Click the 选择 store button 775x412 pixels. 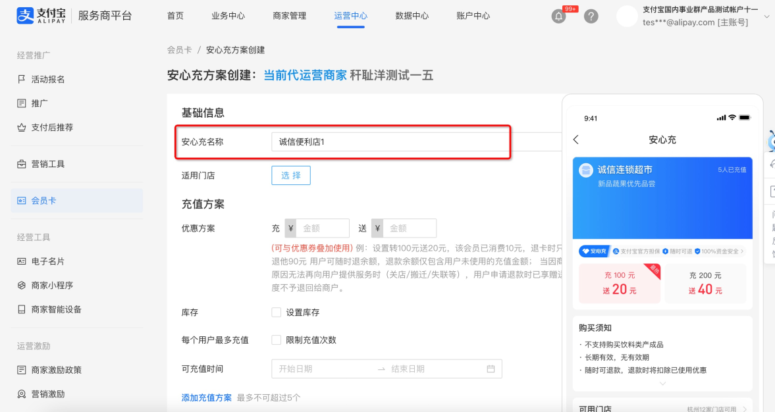click(x=290, y=175)
